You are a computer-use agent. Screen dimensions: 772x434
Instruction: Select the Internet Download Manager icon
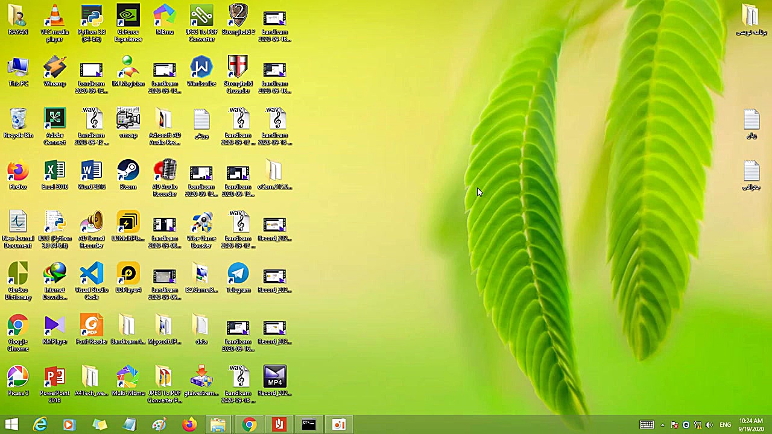55,282
